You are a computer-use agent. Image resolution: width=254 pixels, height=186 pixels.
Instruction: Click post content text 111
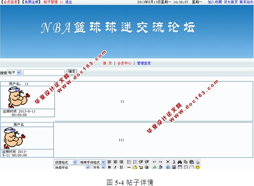pyautogui.click(x=121, y=140)
